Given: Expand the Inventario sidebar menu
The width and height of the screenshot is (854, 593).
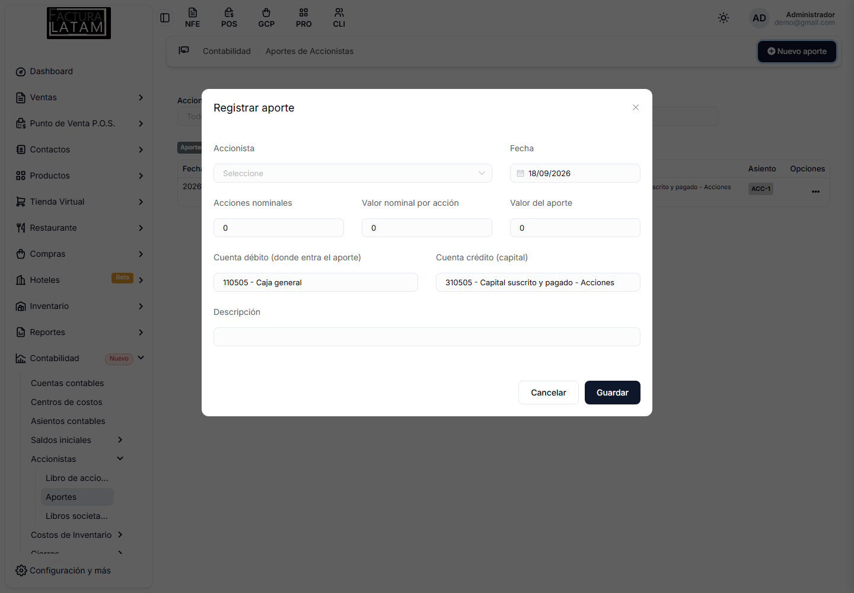Looking at the screenshot, I should 79,306.
